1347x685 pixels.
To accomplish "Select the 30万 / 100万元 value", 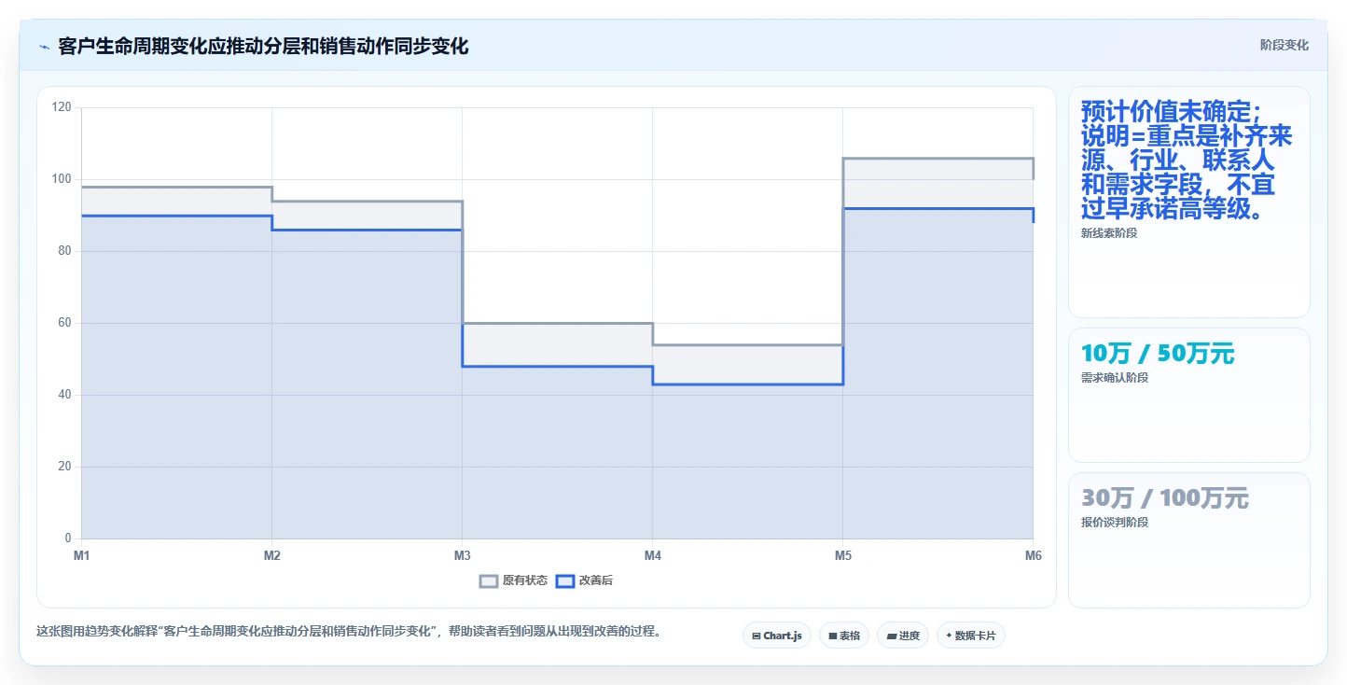I will pyautogui.click(x=1164, y=498).
